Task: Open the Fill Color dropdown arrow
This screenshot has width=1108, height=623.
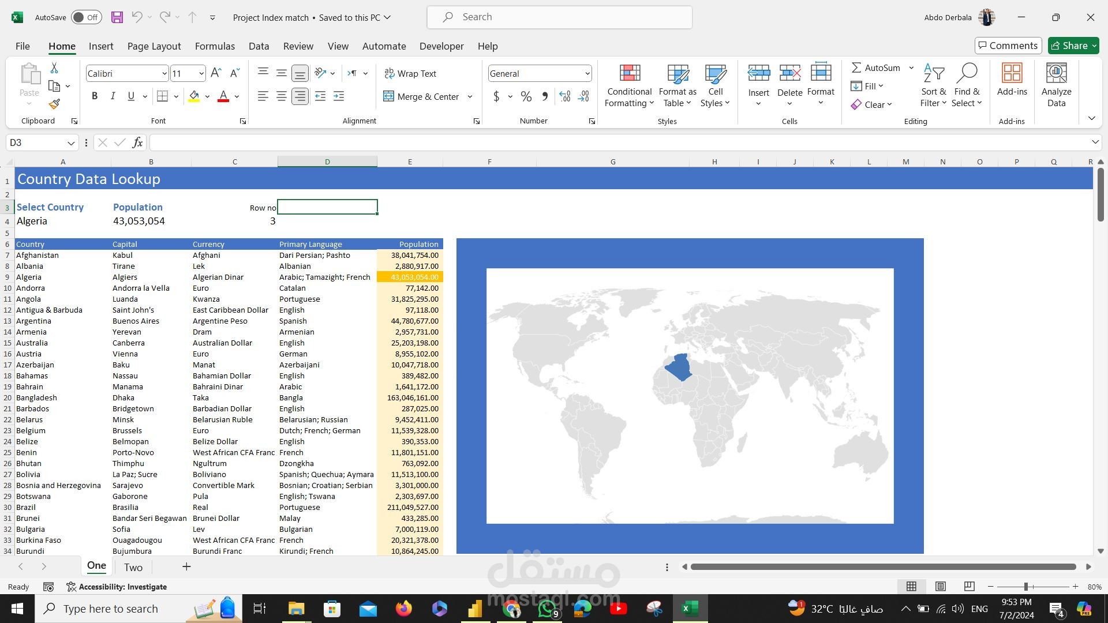Action: pos(207,96)
